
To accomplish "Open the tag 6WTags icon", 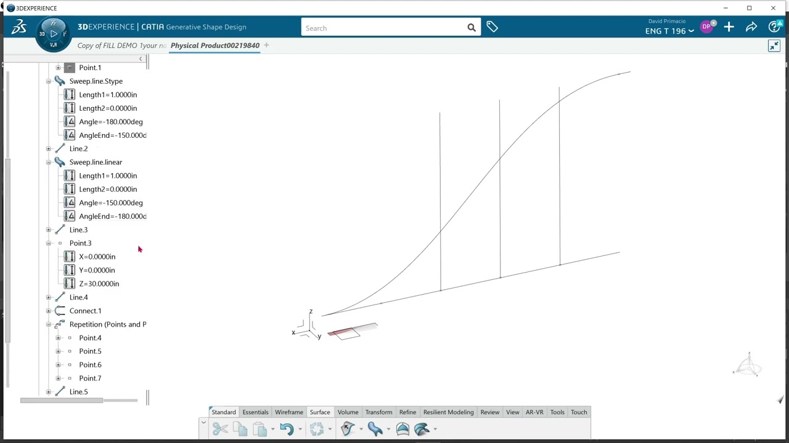I will (x=492, y=27).
